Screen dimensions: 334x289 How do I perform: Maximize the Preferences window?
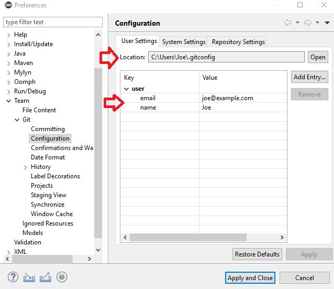(300, 5)
